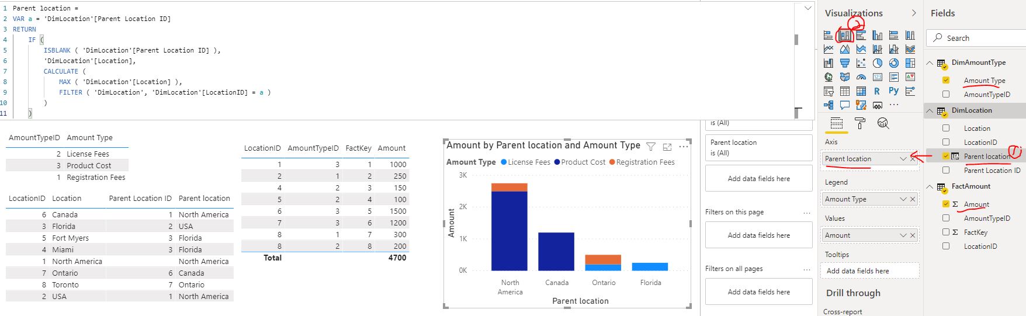Check the FactKey field checkbox

[x=946, y=232]
